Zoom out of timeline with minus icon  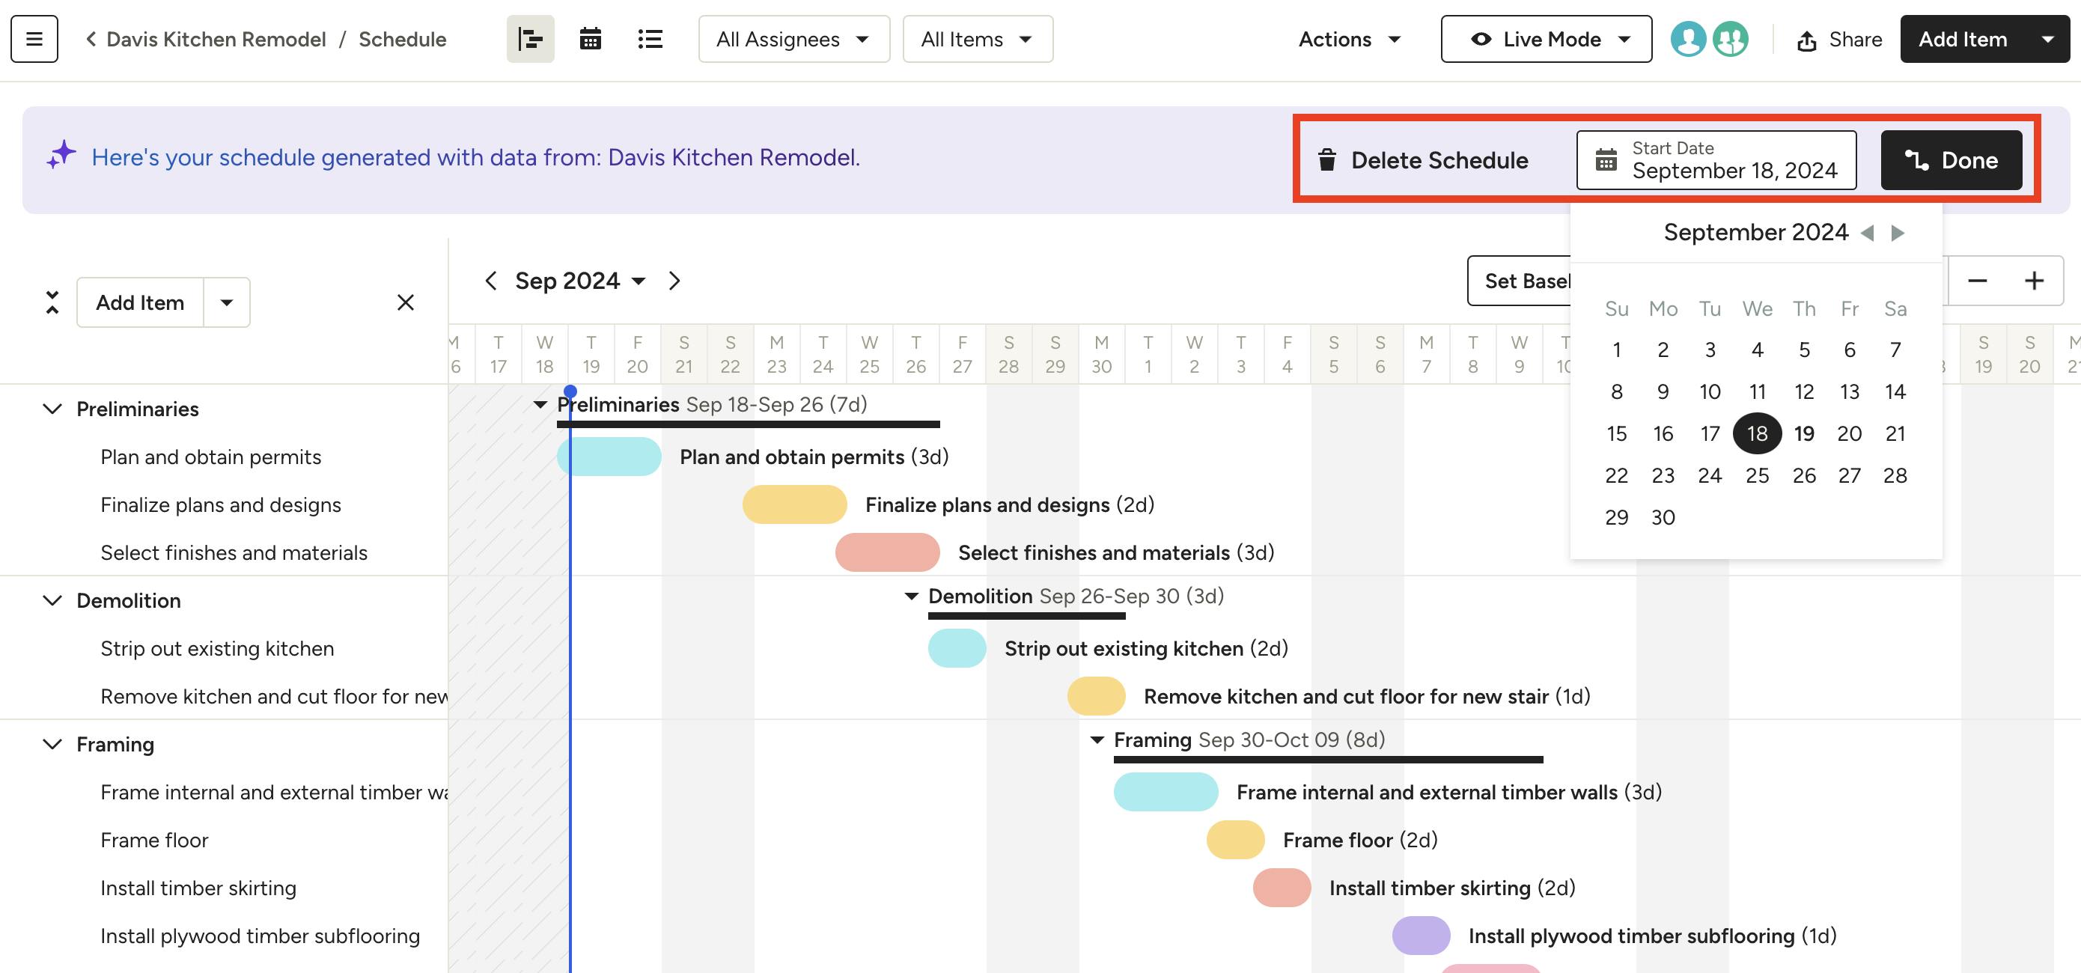1978,280
